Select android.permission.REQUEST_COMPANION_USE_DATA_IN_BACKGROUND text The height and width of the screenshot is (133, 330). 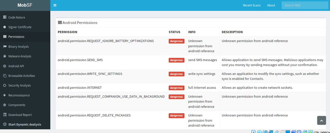pyautogui.click(x=111, y=96)
